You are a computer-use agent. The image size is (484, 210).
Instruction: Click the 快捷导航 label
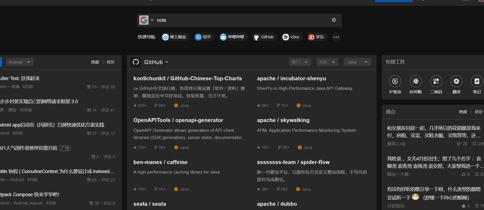point(147,37)
